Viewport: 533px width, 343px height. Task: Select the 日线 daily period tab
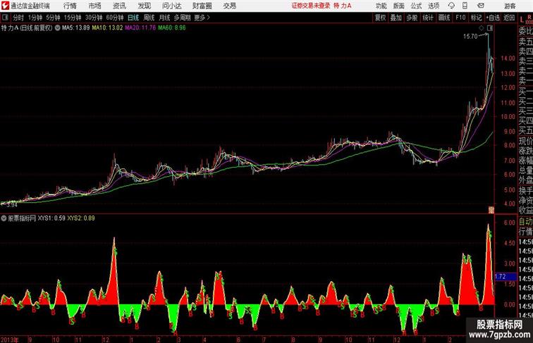pos(133,18)
